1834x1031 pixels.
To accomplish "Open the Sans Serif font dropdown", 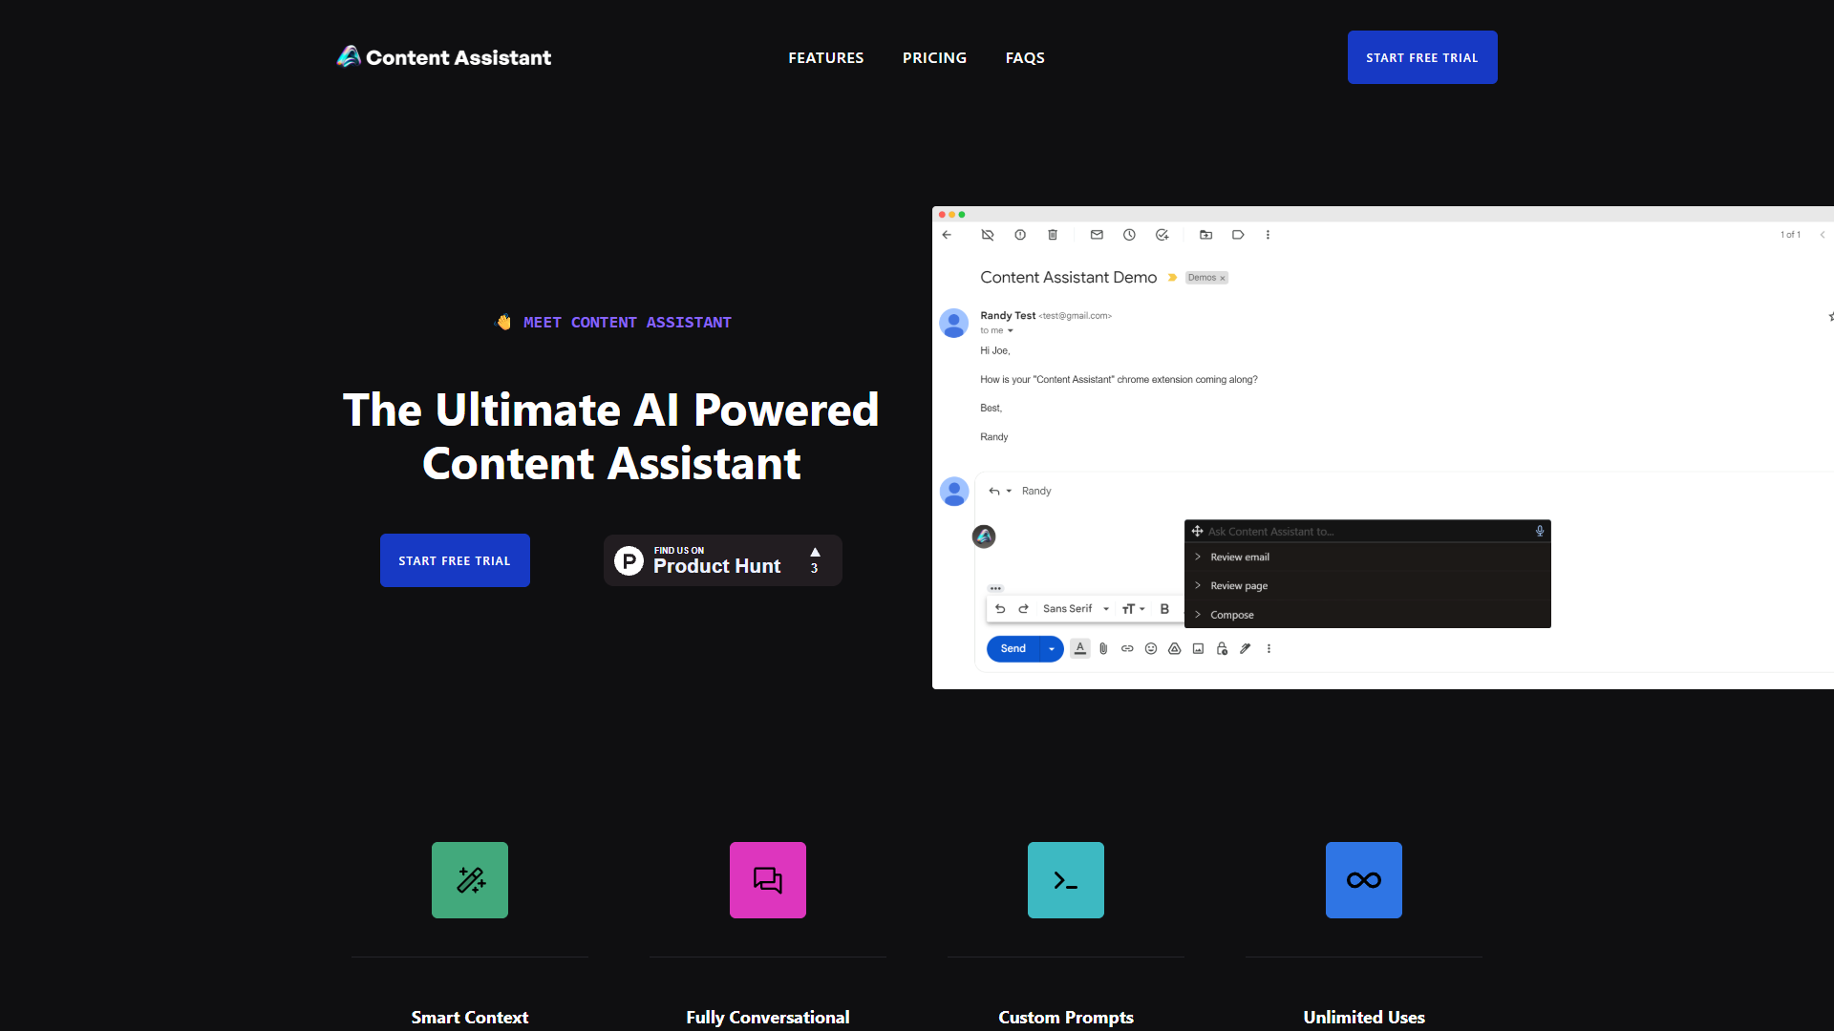I will point(1076,609).
